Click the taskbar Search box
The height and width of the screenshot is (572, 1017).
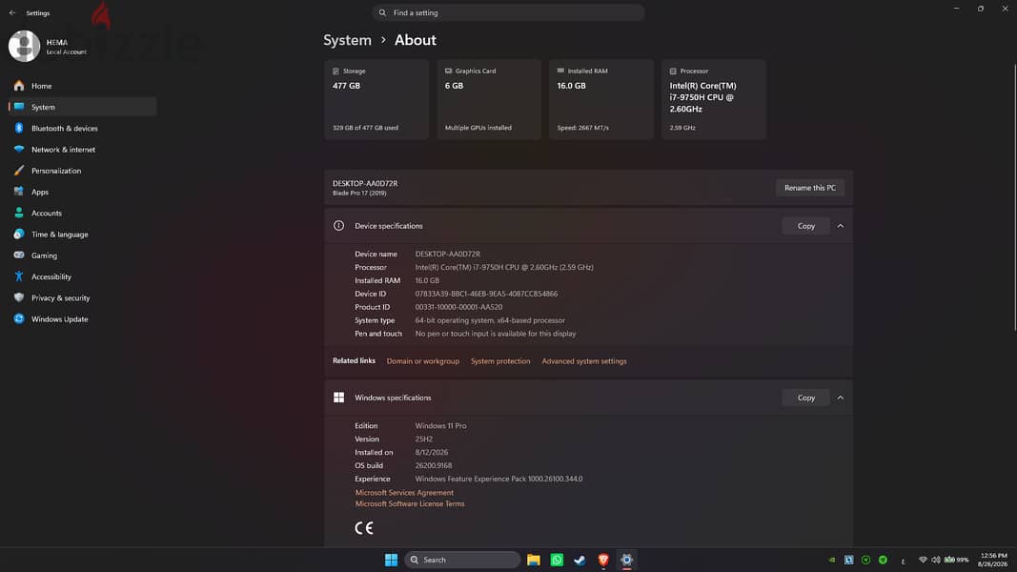point(462,560)
